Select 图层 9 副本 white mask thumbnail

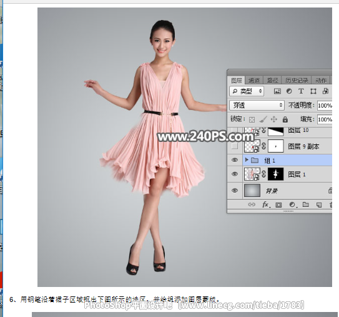276,146
